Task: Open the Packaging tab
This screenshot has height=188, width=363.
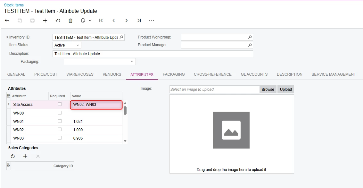Action: point(174,74)
